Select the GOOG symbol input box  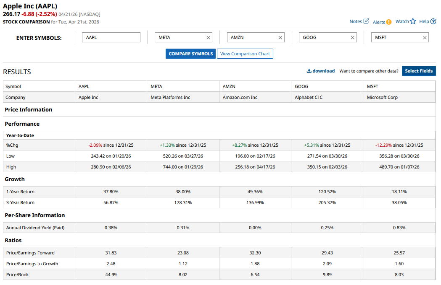[x=325, y=37]
